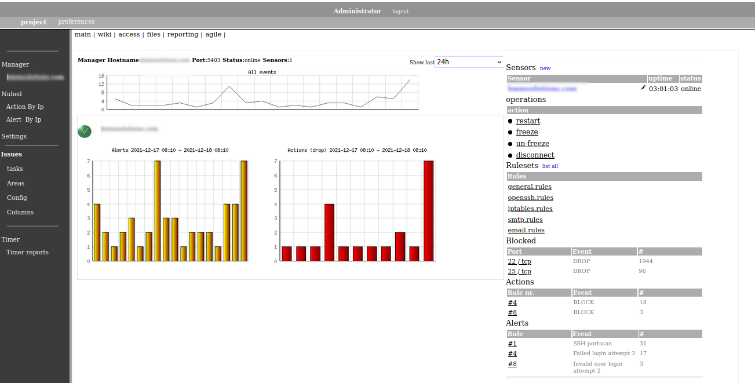List all rulesets

point(550,166)
